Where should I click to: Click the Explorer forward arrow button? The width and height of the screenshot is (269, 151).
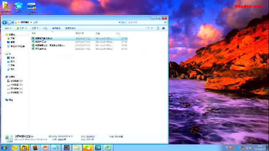tap(9, 22)
